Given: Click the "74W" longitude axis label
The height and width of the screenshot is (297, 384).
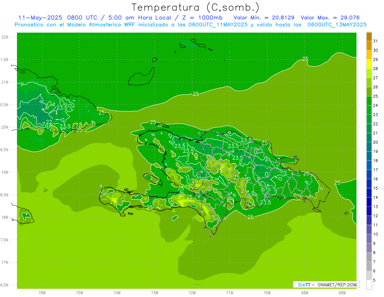Looking at the screenshot, I should click(117, 293).
